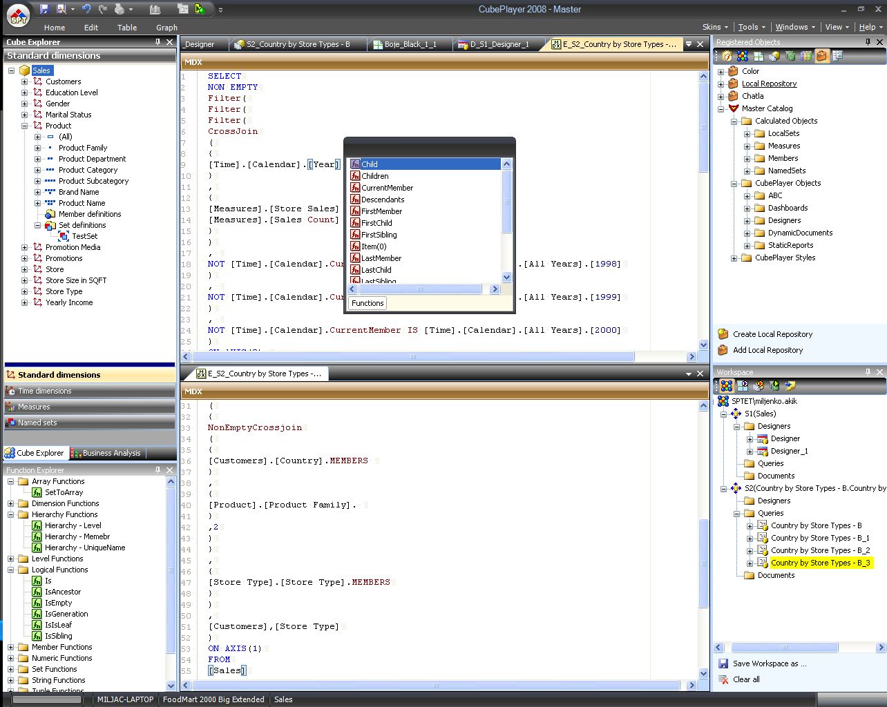Screen dimensions: 887x707
Task: Undo using the blue arrow icon
Action: coord(86,9)
